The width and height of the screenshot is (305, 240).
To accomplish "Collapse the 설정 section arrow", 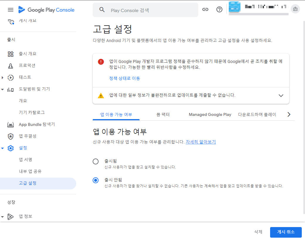I will tap(2, 148).
